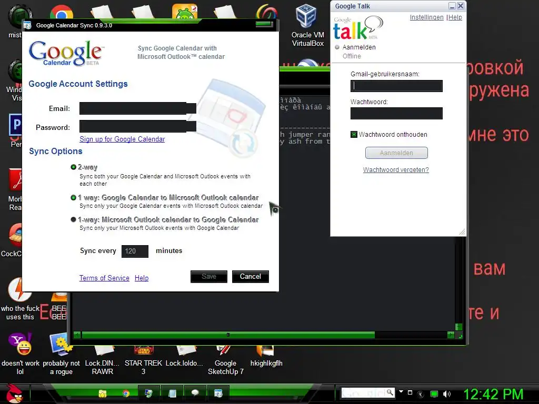
Task: Click the Aanmelden button in Google Talk
Action: 396,153
